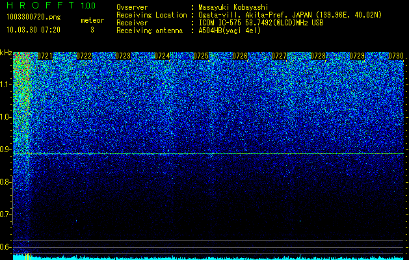Click the 0.8 frequency axis label

tap(6, 182)
